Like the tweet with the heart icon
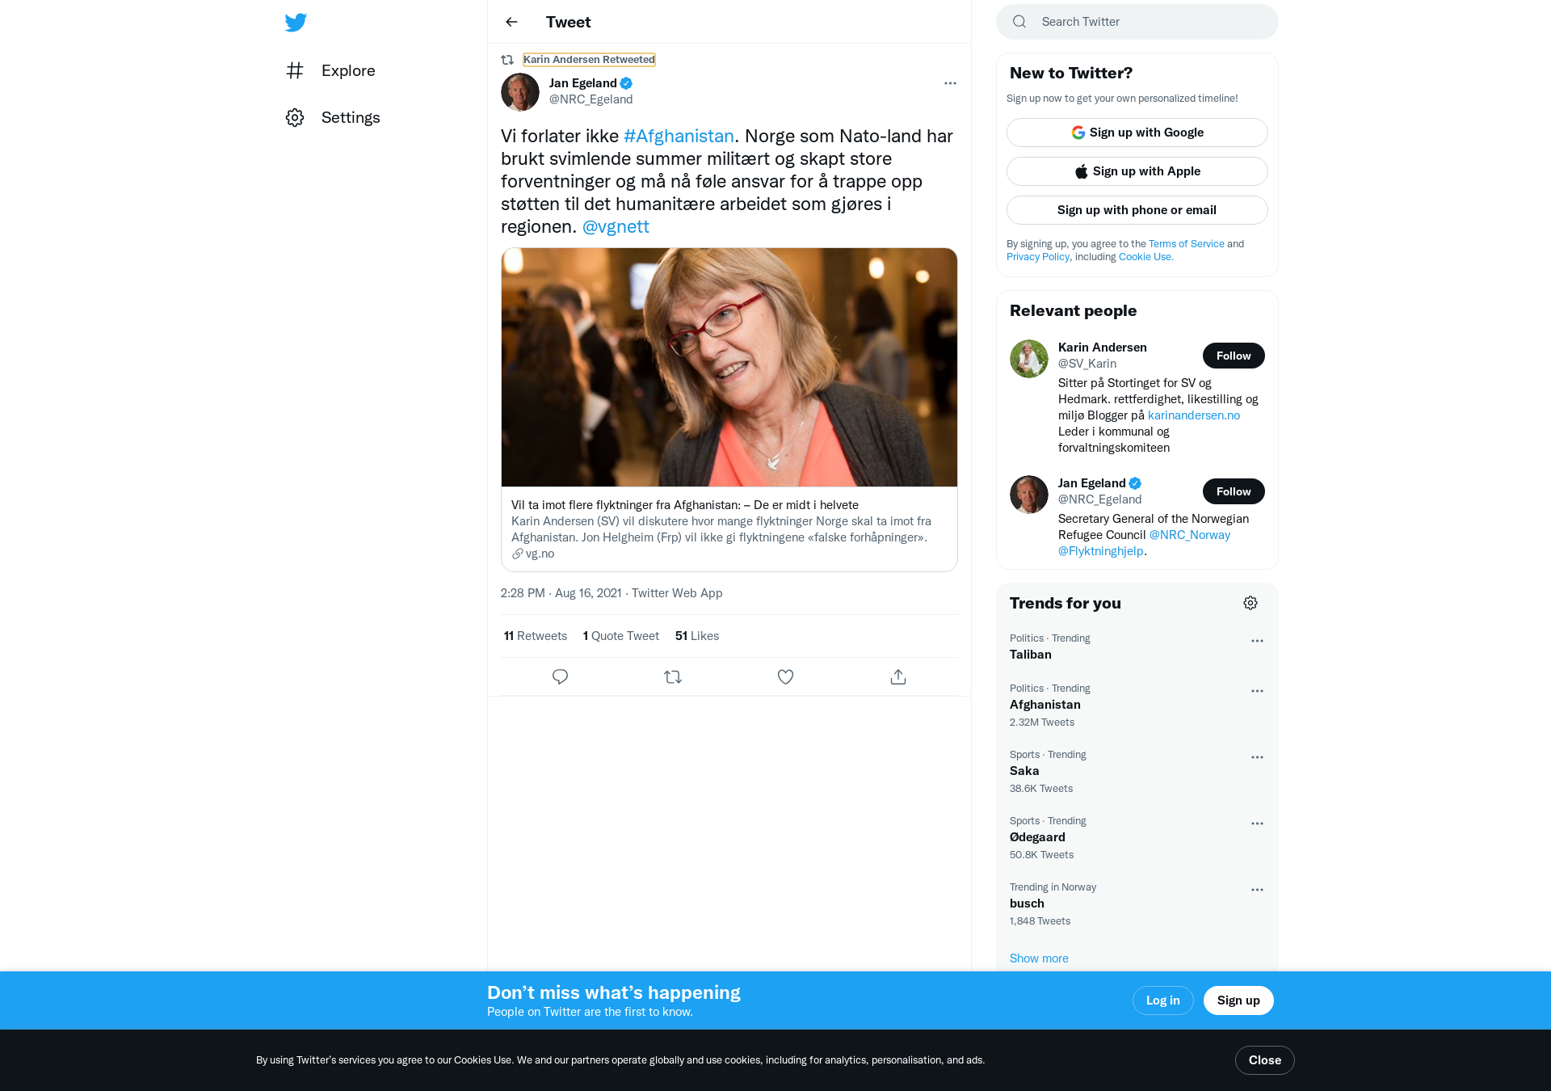This screenshot has height=1091, width=1551. click(785, 677)
